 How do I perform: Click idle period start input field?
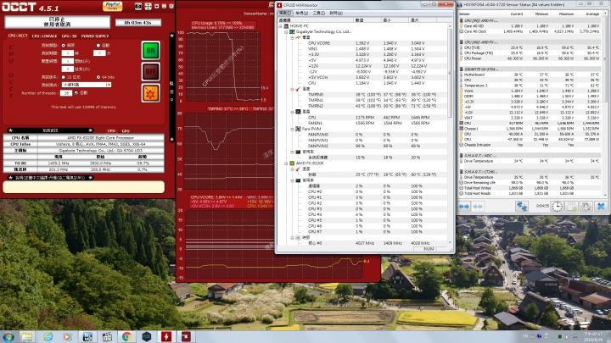[67, 61]
